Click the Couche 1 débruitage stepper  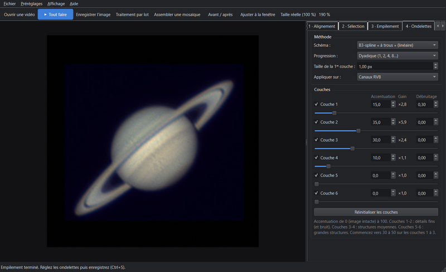436,104
